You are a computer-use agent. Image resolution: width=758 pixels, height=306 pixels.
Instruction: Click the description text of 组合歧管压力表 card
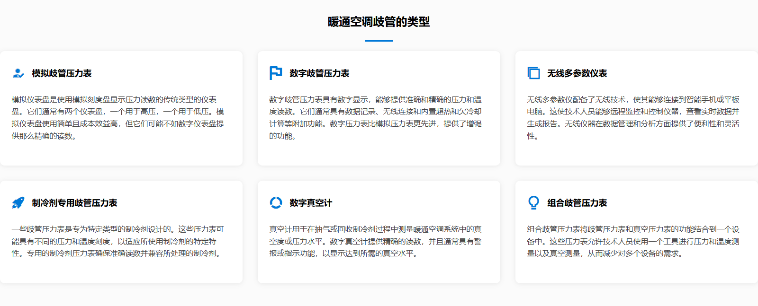[633, 241]
